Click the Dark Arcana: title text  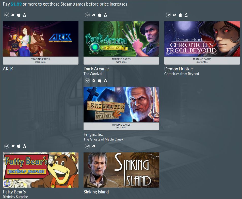click(x=96, y=69)
